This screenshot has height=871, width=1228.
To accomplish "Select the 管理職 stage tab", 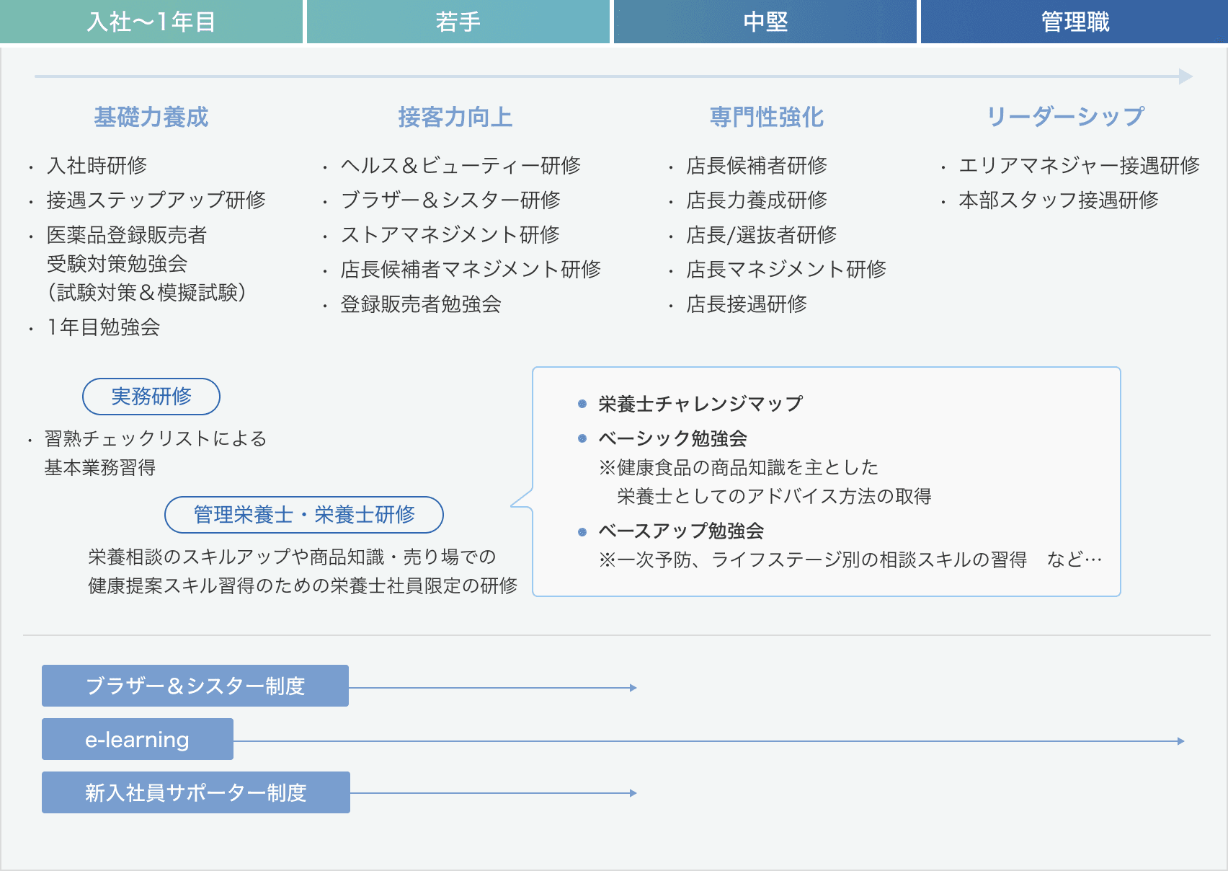I will pyautogui.click(x=1074, y=22).
